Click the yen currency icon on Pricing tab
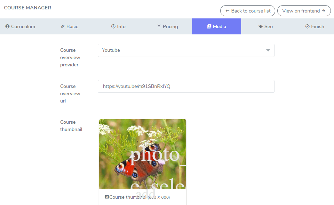The width and height of the screenshot is (334, 205). pos(159,26)
